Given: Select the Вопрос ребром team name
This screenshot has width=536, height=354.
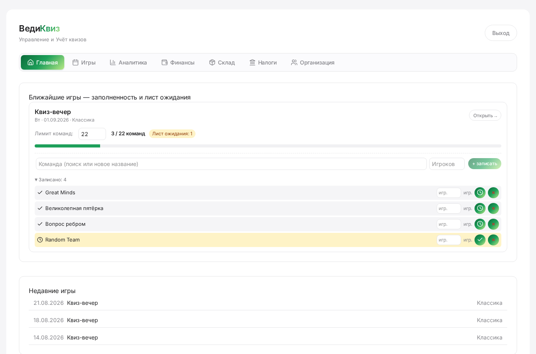Looking at the screenshot, I should (x=65, y=224).
